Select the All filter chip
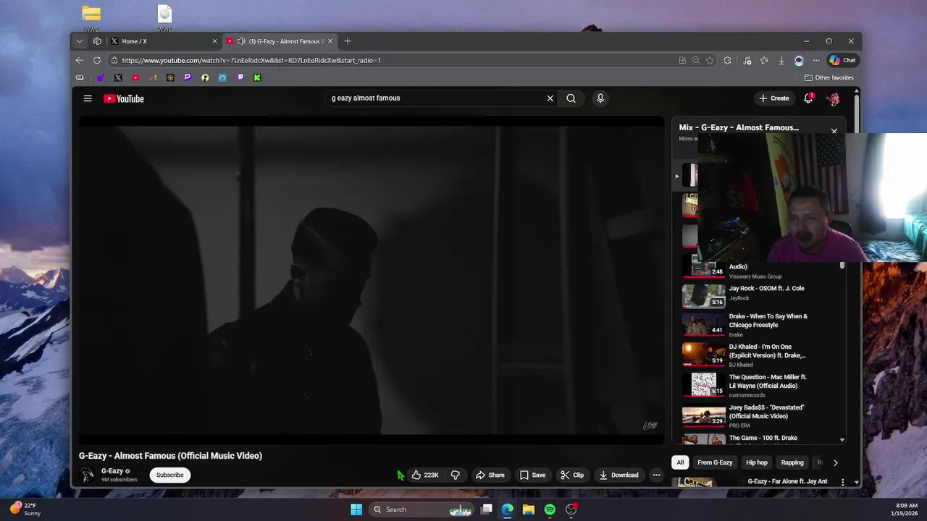 point(680,462)
